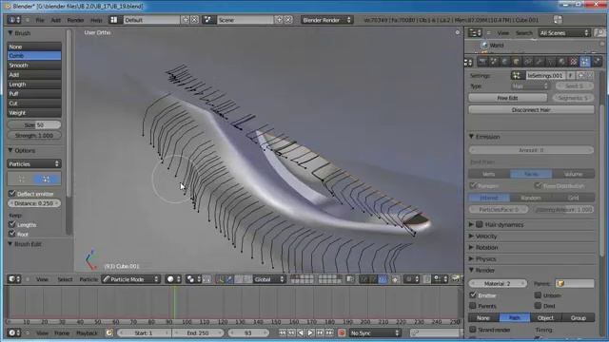Open the Select menu in 3D view header
The image size is (609, 342).
65,279
